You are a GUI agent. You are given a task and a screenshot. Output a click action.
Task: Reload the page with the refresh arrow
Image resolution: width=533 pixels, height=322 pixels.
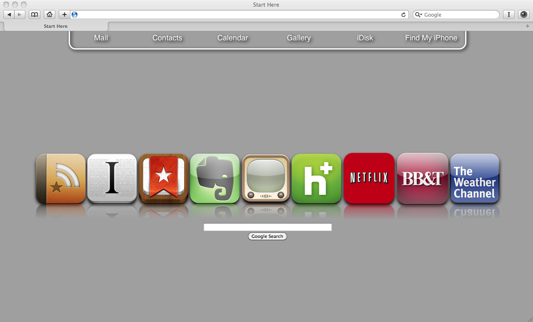point(403,15)
